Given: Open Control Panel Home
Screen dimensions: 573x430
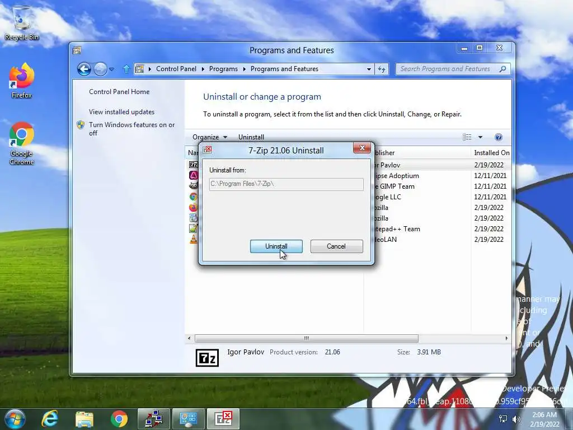Looking at the screenshot, I should click(119, 92).
